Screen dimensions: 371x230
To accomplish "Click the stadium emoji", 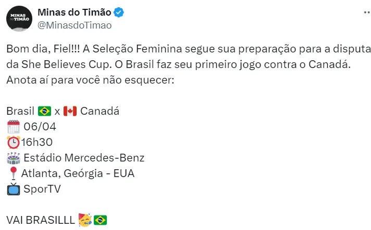I will tap(13, 158).
